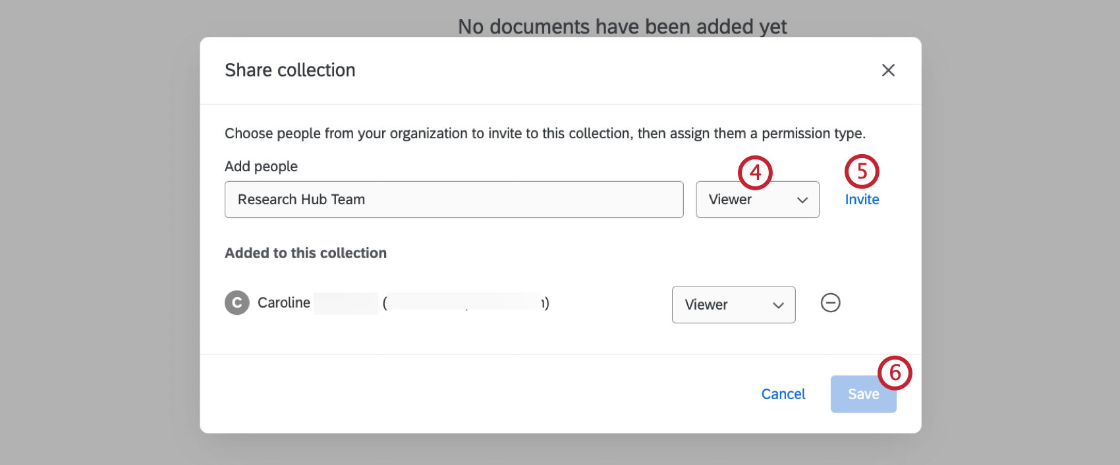The image size is (1120, 465).
Task: Click the Invite link
Action: pyautogui.click(x=862, y=200)
